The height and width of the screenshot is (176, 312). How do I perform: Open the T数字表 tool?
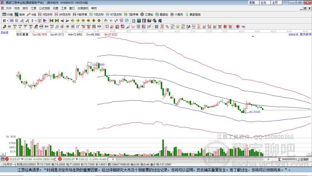[x=131, y=15]
